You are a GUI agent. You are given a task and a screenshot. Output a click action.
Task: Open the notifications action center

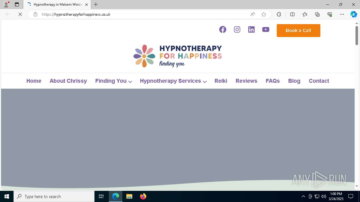[351, 196]
